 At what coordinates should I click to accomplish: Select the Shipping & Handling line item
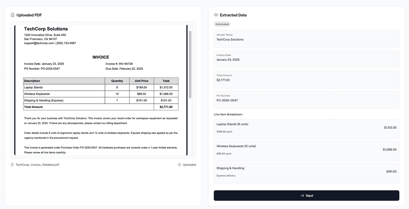click(306, 171)
